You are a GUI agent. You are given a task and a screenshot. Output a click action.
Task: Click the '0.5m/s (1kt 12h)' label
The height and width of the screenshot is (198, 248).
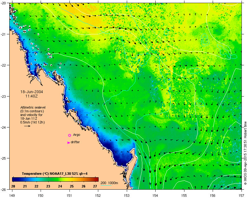point(33,122)
